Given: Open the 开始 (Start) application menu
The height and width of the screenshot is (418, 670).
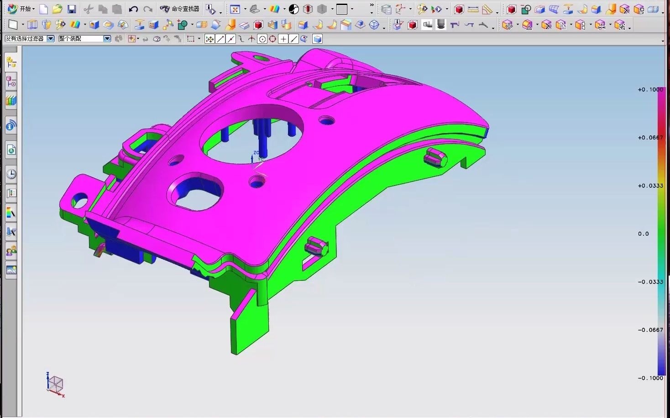Looking at the screenshot, I should 21,9.
